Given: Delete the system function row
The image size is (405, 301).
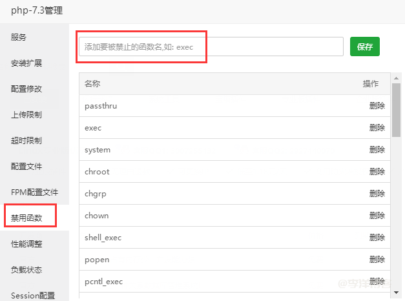Looking at the screenshot, I should coord(377,150).
